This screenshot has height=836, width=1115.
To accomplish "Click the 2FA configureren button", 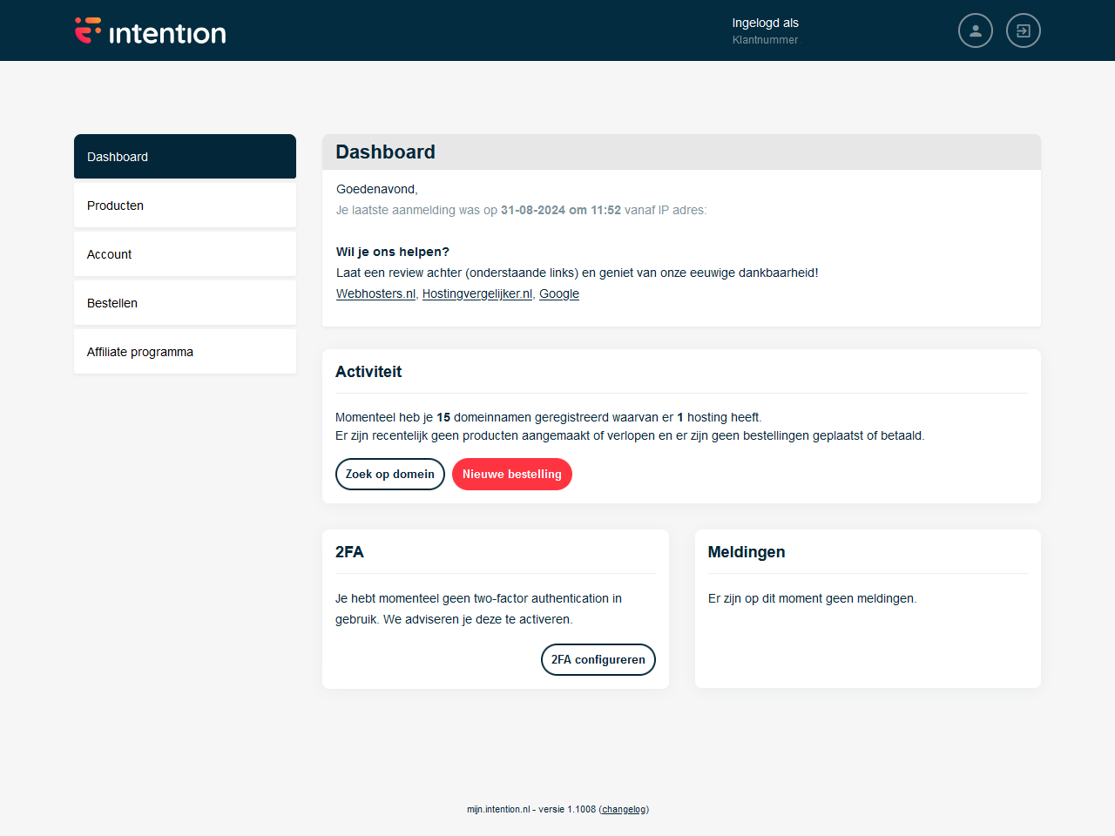I will coord(598,659).
